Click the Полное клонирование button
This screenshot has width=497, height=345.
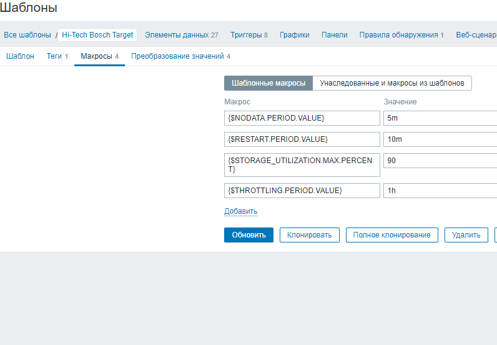click(391, 235)
